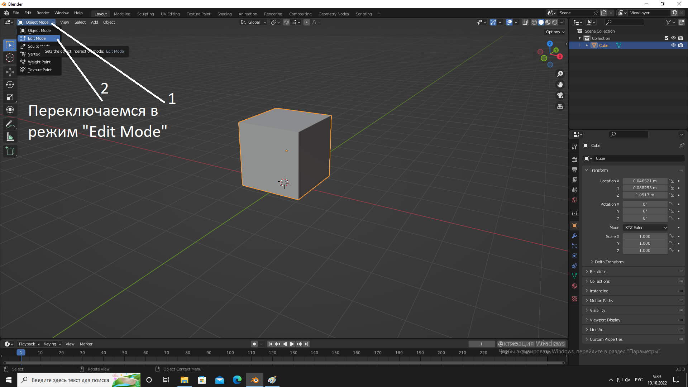Open the Physics properties tab
Screen dimensions: 688x387
574,256
